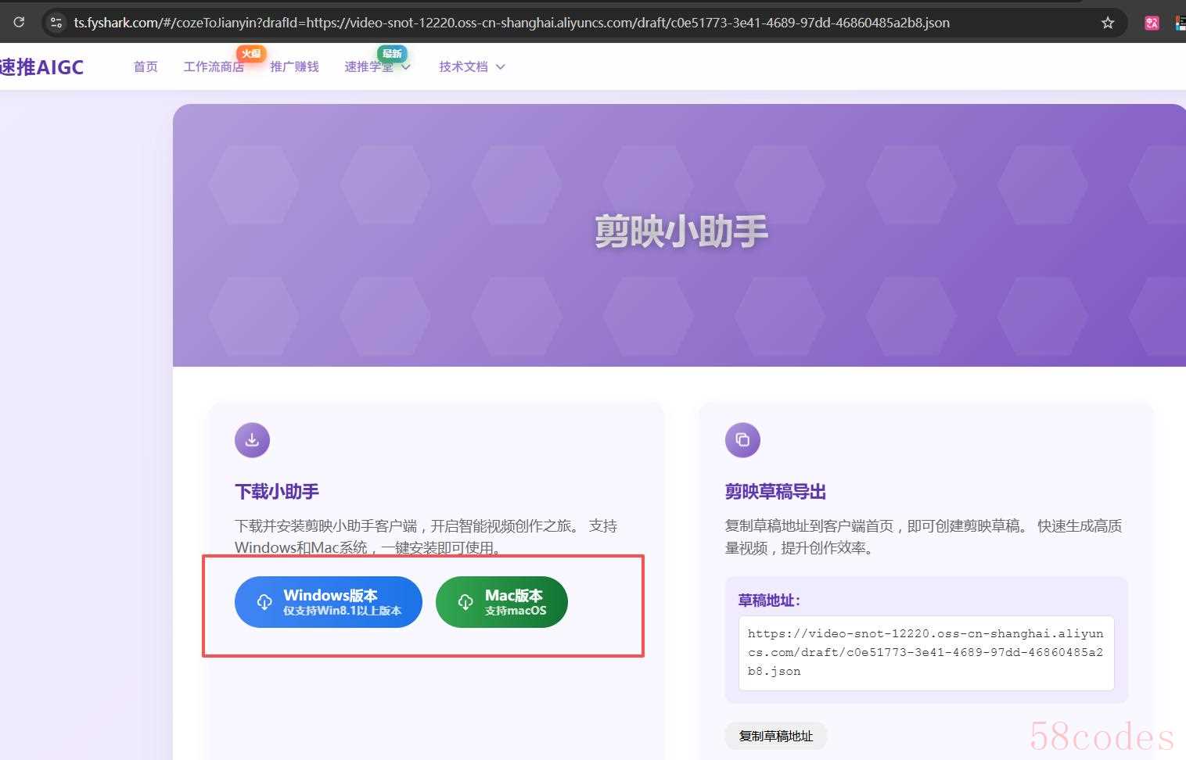Click inside the 草稿地址 URL text box
The height and width of the screenshot is (760, 1186).
coord(925,653)
